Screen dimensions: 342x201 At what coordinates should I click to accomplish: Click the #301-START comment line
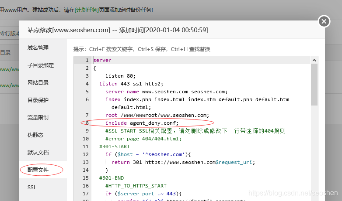click(114, 146)
